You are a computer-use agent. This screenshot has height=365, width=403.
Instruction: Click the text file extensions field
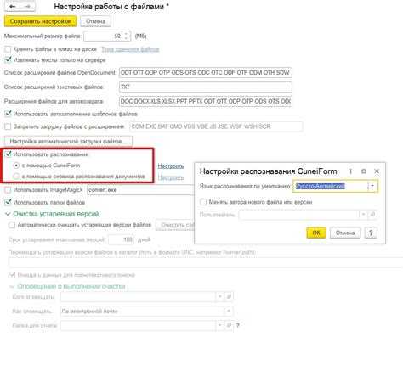tap(206, 87)
